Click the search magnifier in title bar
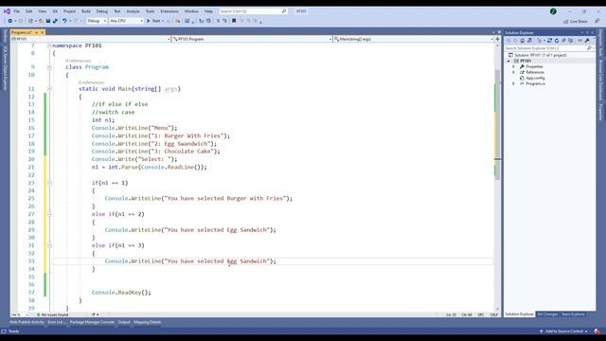606x341 pixels. 284,11
